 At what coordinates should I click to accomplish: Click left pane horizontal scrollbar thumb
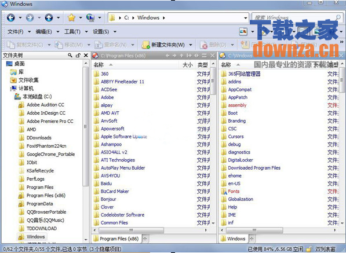[x=131, y=230]
